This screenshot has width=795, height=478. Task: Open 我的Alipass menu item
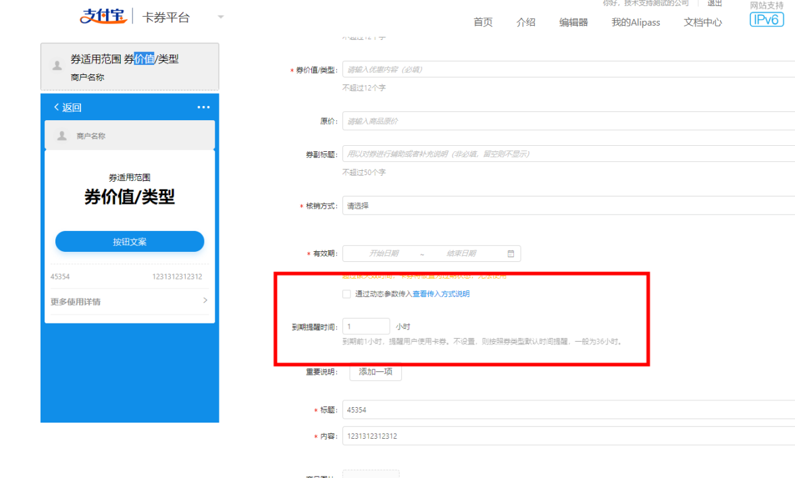coord(636,22)
